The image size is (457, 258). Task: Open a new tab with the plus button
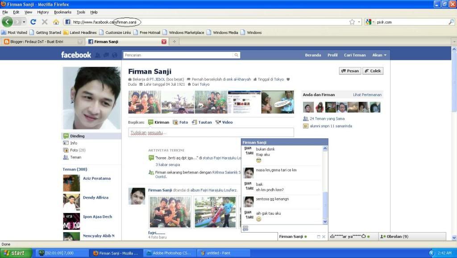click(x=174, y=42)
